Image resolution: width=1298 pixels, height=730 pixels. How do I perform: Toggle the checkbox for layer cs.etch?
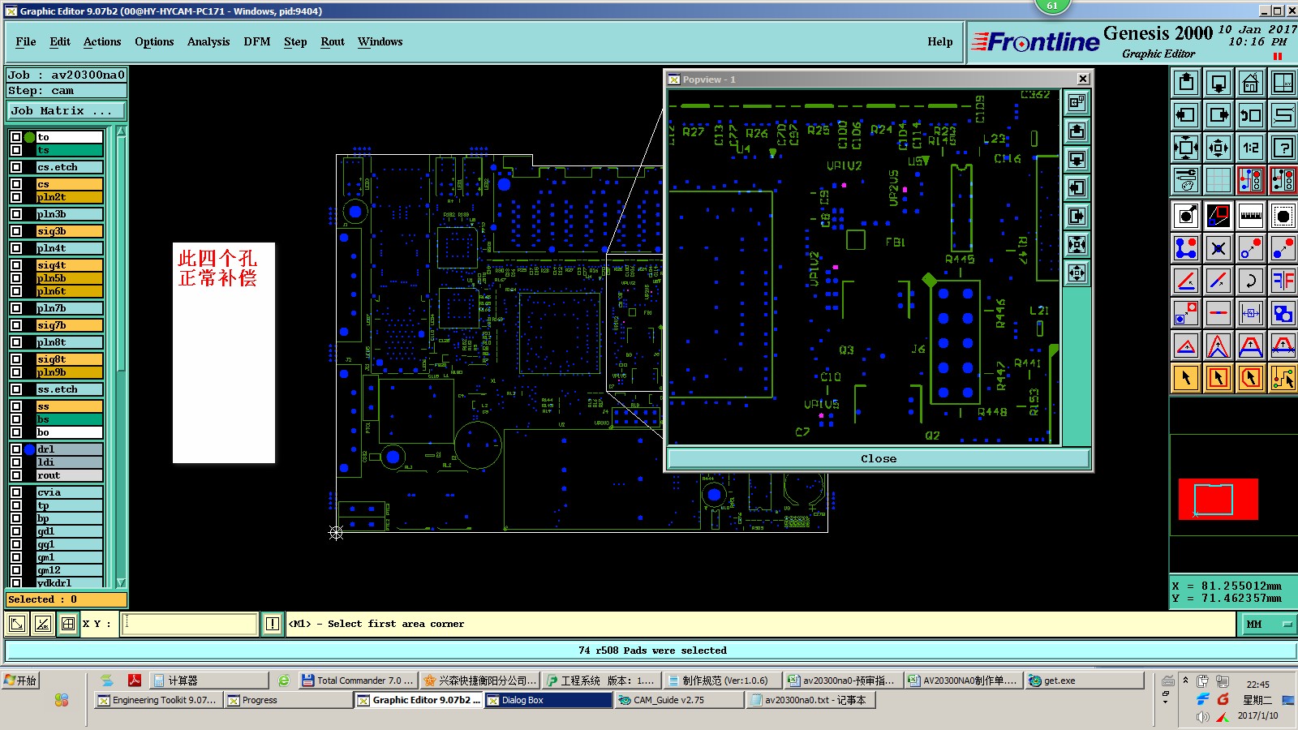15,167
